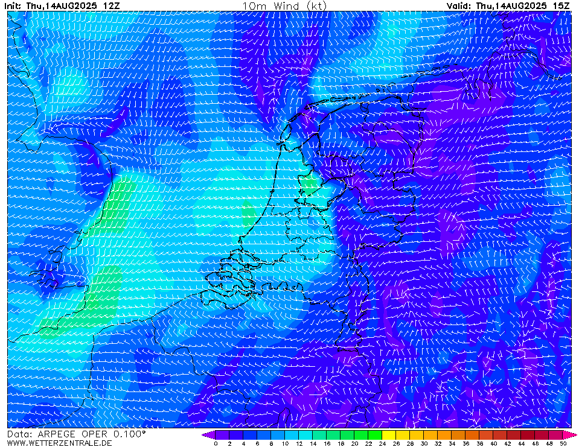Pick the yellow swatch between 24 and 26
Image resolution: width=579 pixels, height=447 pixels.
(389, 435)
